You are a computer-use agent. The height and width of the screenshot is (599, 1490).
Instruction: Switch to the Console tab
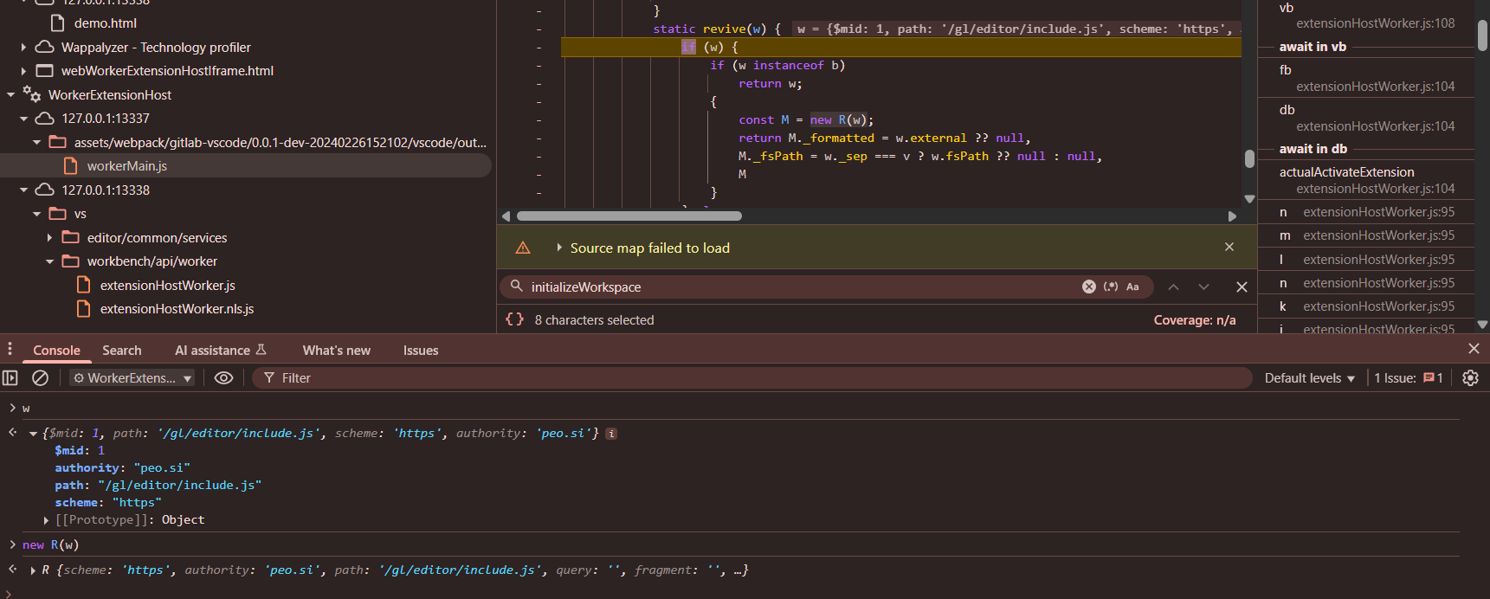tap(56, 350)
